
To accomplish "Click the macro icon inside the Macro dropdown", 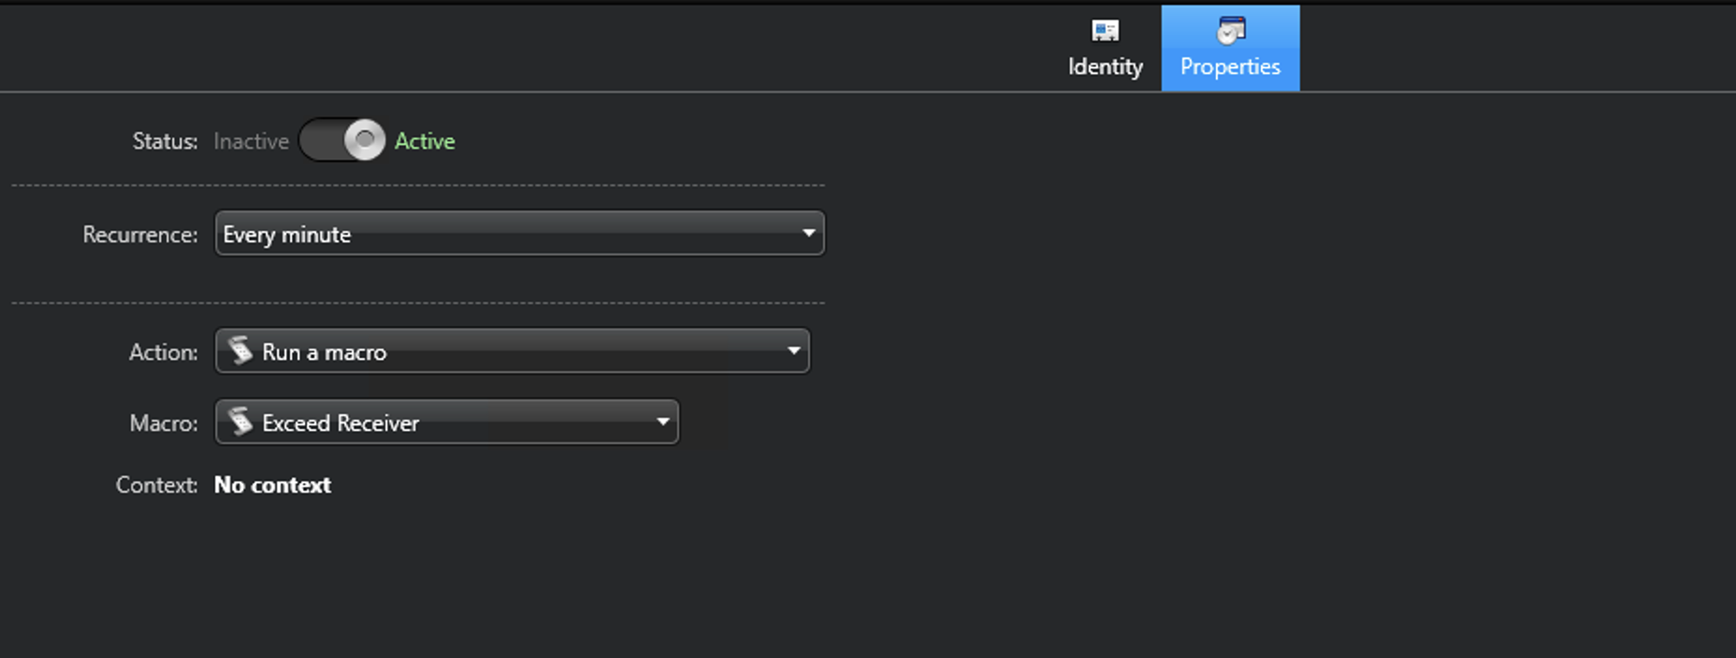I will [243, 422].
